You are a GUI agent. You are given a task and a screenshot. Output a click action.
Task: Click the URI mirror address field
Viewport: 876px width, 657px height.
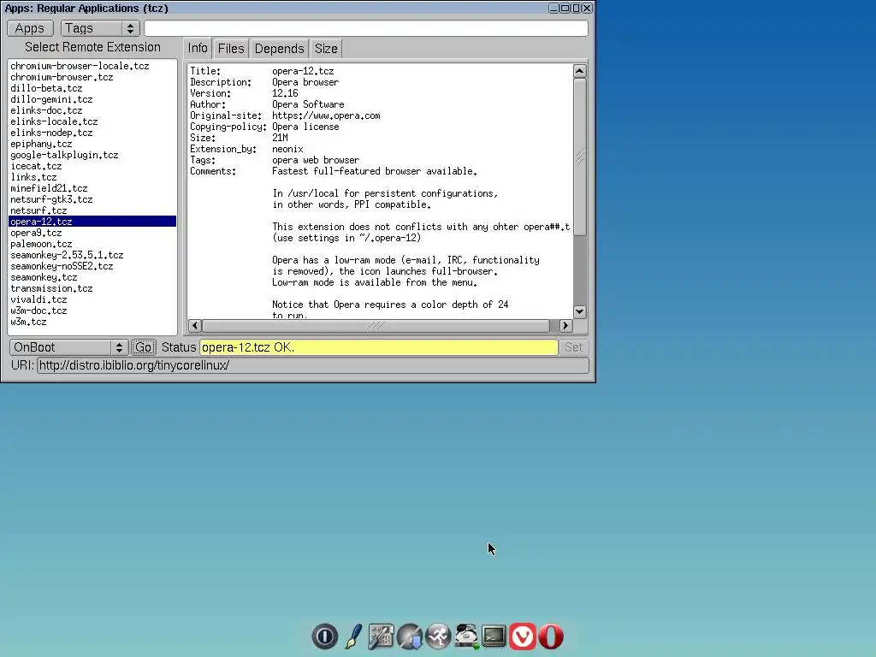pyautogui.click(x=313, y=365)
